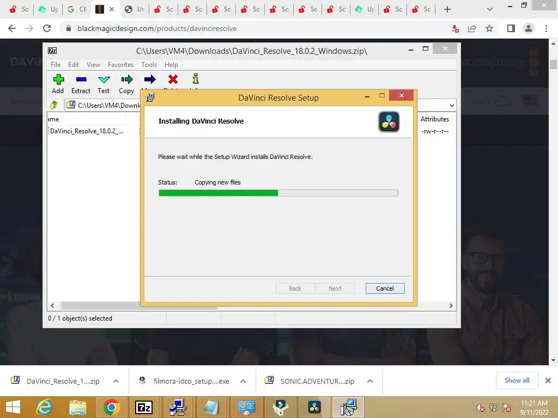The image size is (558, 418).
Task: Click the Attributes column header in 7-Zip
Action: [x=434, y=119]
